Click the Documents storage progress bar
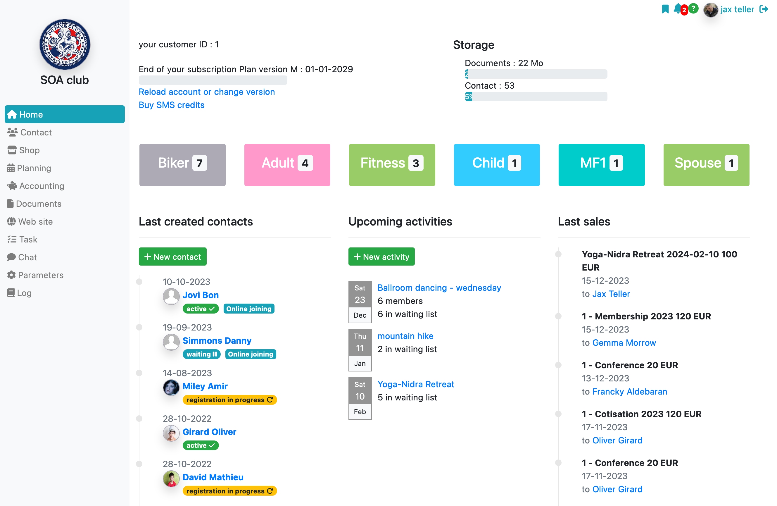Screen dimensions: 777x506 536,74
